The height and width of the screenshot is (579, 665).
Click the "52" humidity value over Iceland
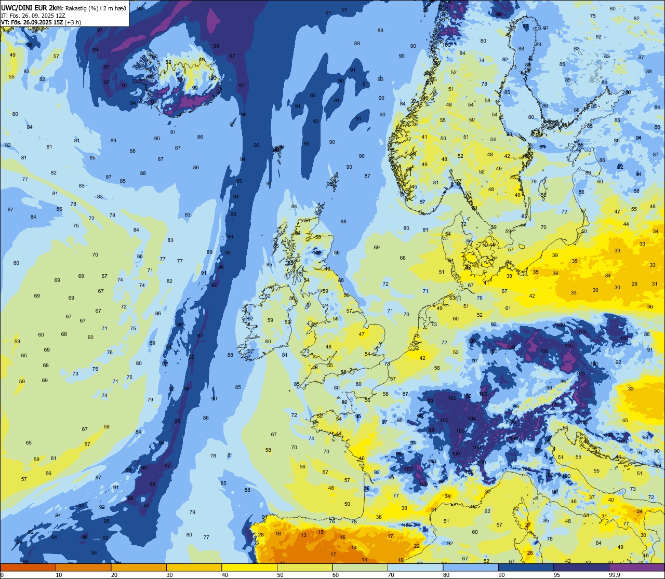coord(168,62)
